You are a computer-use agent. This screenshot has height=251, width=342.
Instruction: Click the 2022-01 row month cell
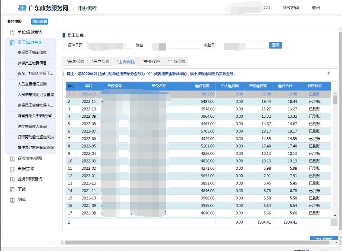89,176
